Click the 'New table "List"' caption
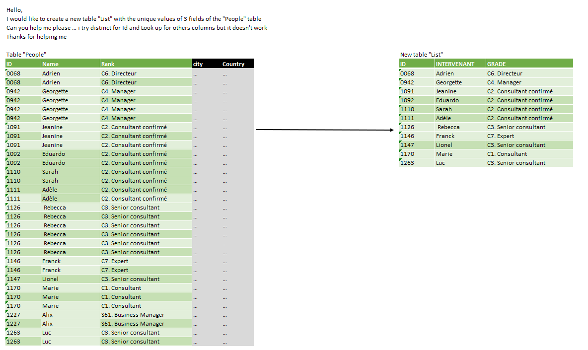The image size is (588, 350). (x=422, y=55)
